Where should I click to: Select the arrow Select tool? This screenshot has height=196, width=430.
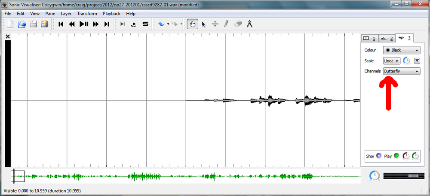tap(203, 24)
